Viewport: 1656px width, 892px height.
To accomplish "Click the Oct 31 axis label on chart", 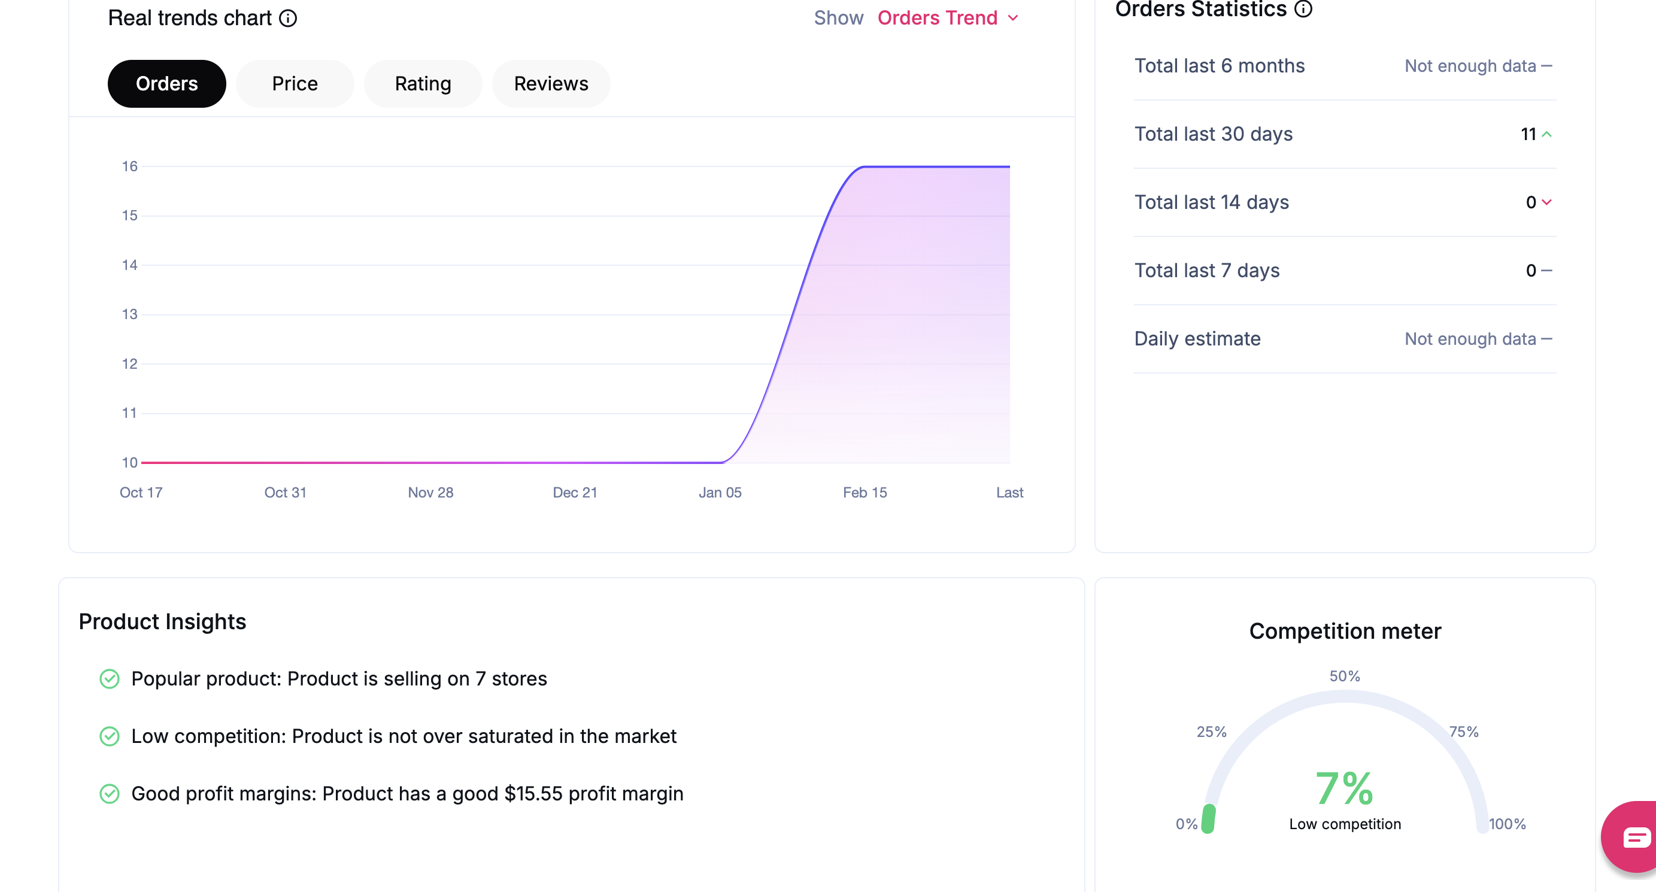I will (285, 492).
